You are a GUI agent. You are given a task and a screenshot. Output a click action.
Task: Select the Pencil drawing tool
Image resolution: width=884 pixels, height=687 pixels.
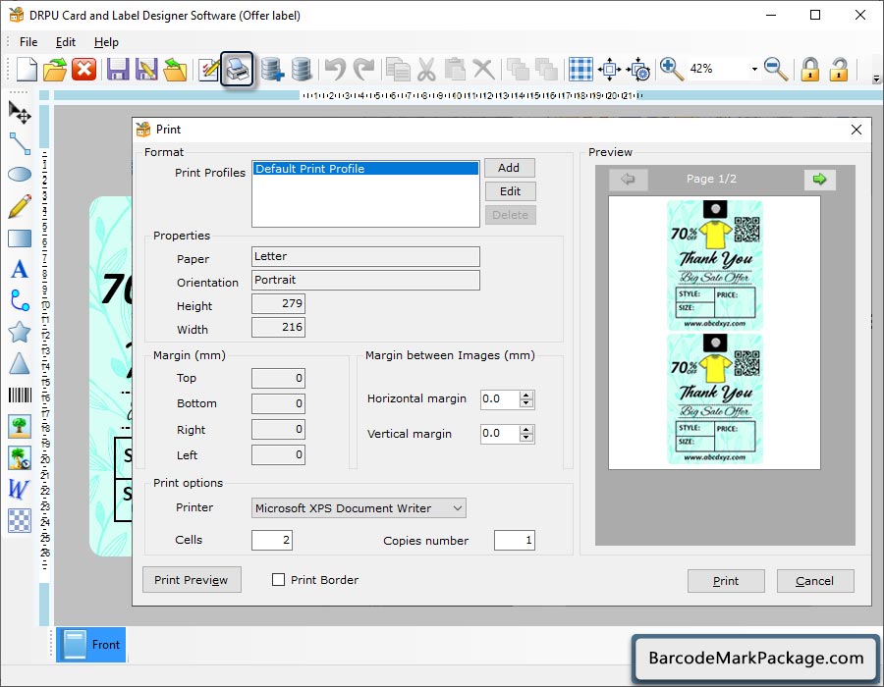[20, 206]
